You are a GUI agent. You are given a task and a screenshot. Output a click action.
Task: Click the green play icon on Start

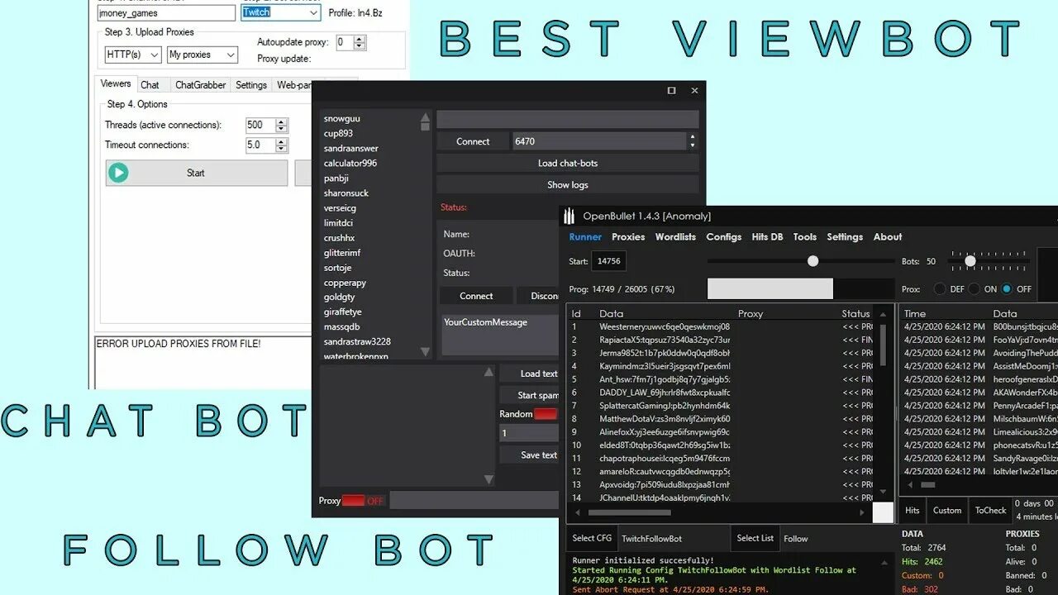pyautogui.click(x=118, y=173)
